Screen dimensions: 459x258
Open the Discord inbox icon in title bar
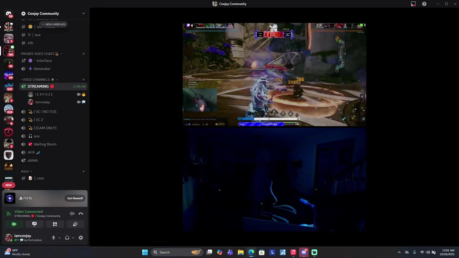click(x=413, y=4)
